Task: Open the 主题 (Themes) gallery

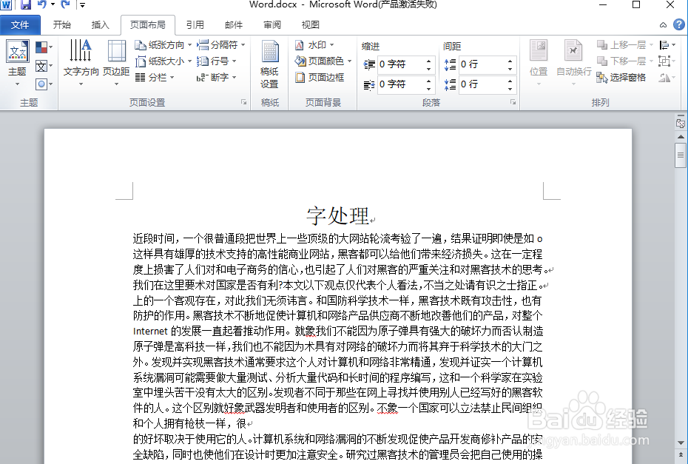Action: [18, 63]
